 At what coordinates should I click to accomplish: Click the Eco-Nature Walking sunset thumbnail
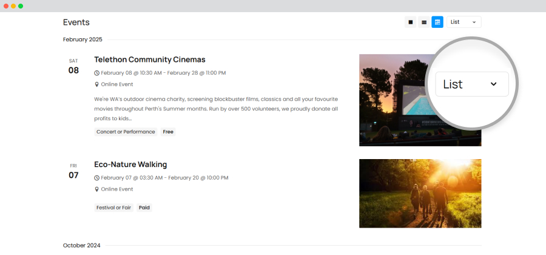click(x=420, y=193)
